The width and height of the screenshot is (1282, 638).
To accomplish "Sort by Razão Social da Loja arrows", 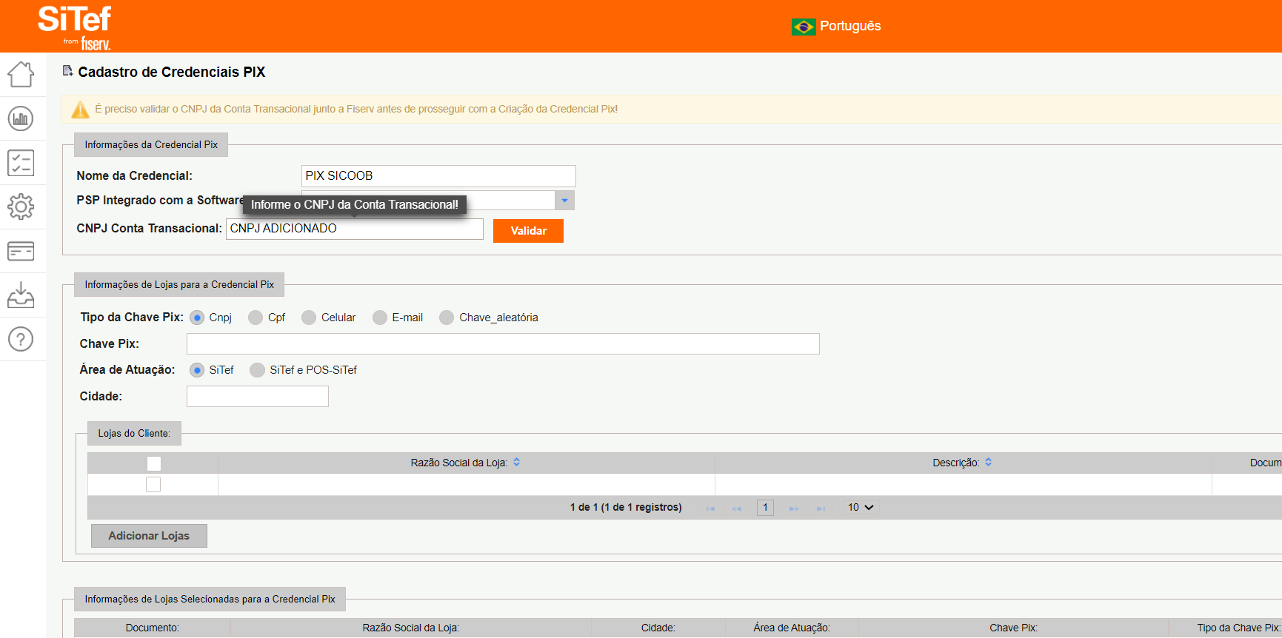I will [517, 462].
